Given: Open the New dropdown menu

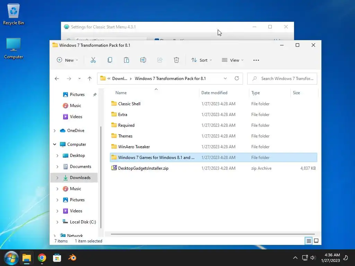Looking at the screenshot, I should click(x=67, y=60).
